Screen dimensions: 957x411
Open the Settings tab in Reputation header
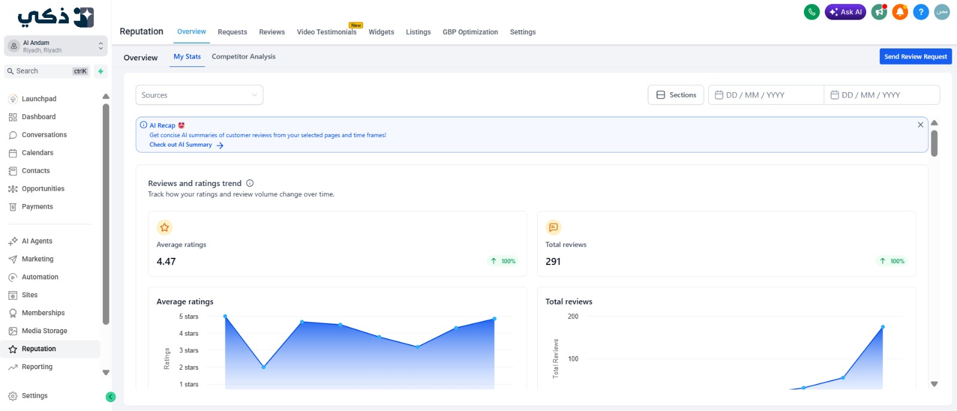click(x=523, y=32)
